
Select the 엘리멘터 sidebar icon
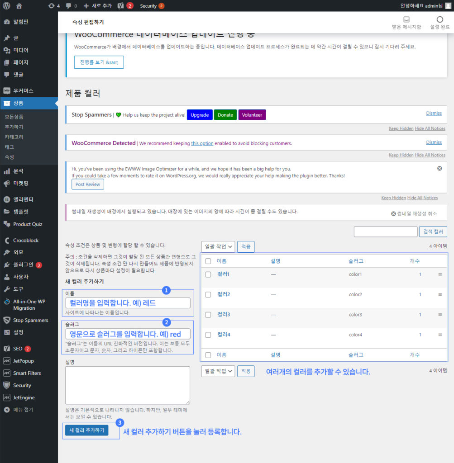pos(7,199)
